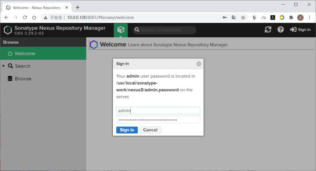Screen dimensions: 316x171
Task: Select Welcome in Browse sidebar
Action: [43, 53]
